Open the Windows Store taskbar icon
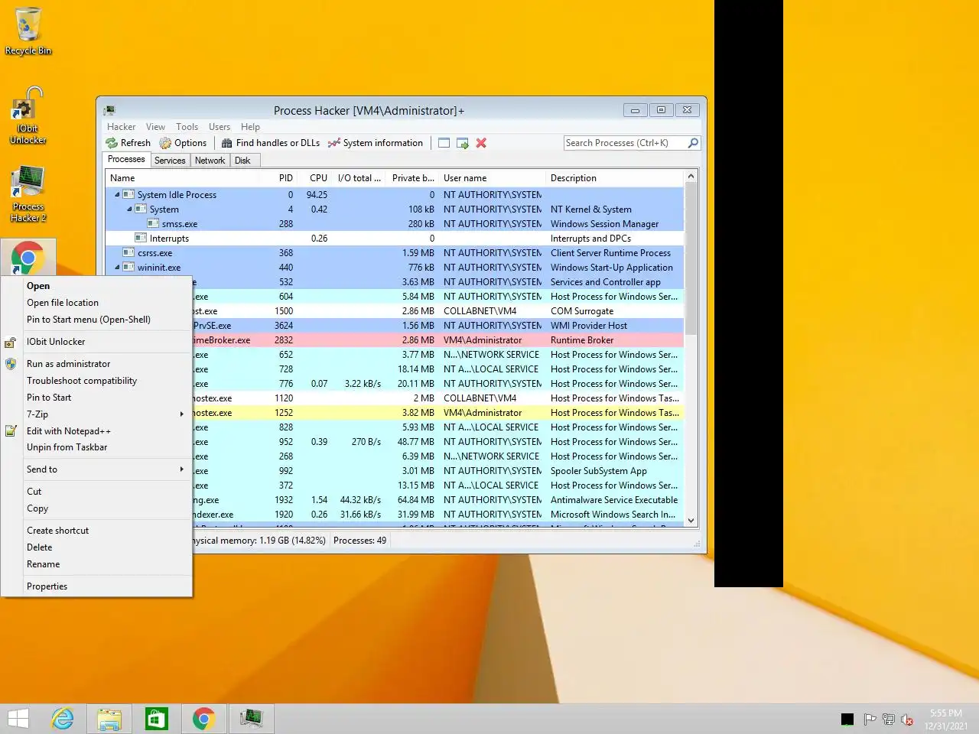Image resolution: width=979 pixels, height=734 pixels. click(156, 719)
